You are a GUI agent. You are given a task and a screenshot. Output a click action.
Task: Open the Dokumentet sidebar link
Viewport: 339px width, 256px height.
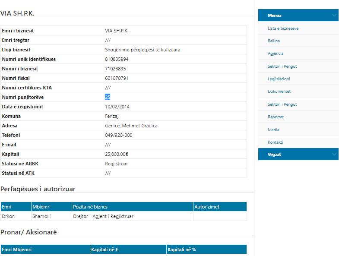[x=279, y=92]
